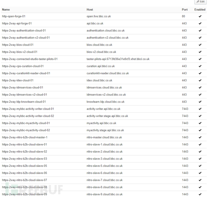This screenshot has height=197, width=208.
Task: Select host nitro-master.cloud.bbc.co.uk
Action: point(104,138)
